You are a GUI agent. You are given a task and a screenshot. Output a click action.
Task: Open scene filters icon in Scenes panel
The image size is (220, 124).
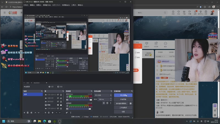31,113
